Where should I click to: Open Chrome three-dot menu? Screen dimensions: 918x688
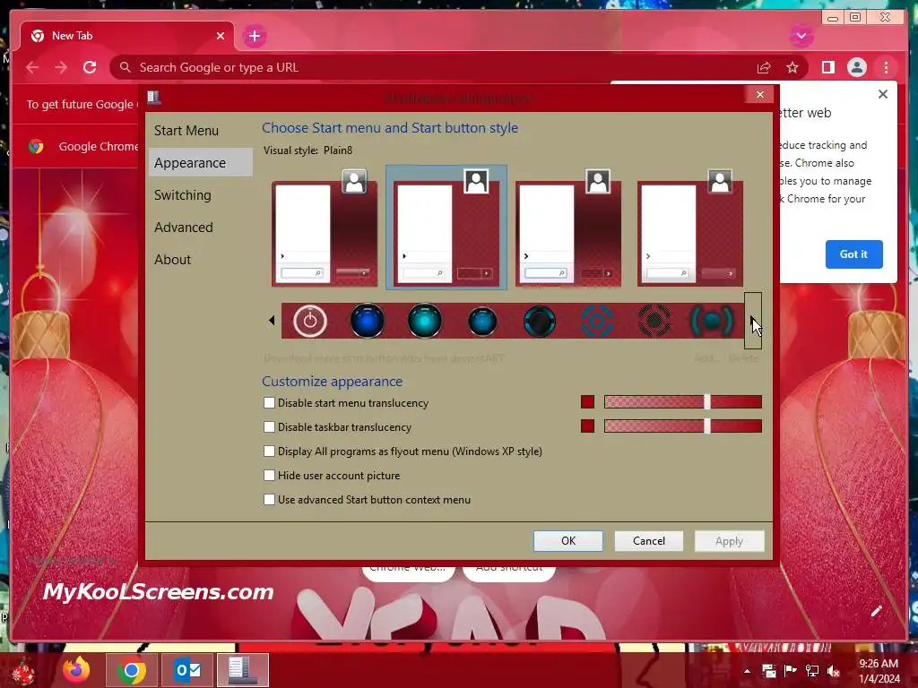[886, 67]
